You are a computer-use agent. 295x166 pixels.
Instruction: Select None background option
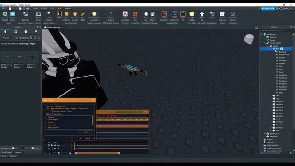click(35, 148)
